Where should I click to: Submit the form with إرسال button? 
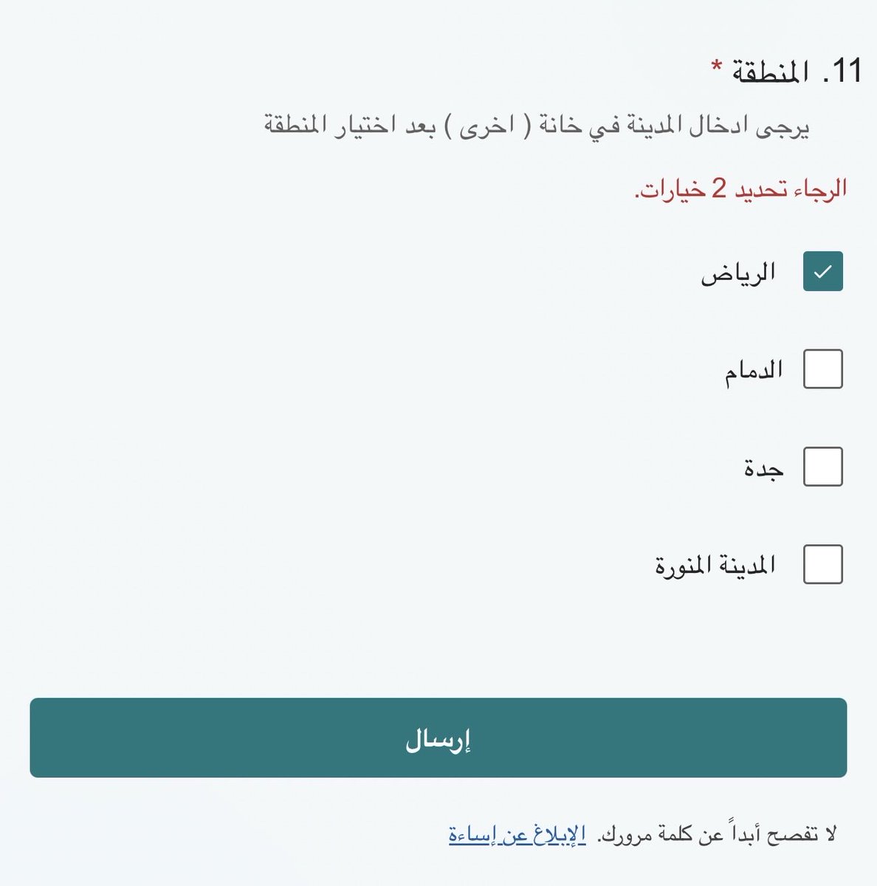coord(438,738)
